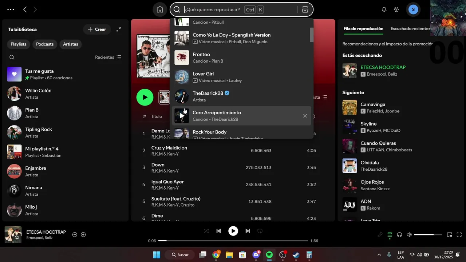Open Friend Activity icon
Viewport: 466px width, 262px height.
click(396, 9)
